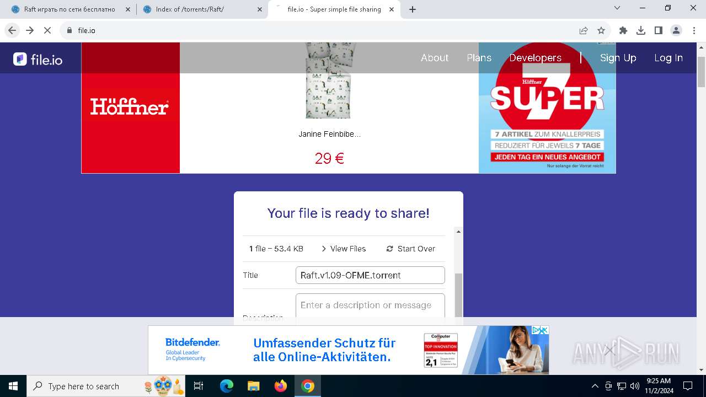Open Windows Start menu

pos(13,386)
